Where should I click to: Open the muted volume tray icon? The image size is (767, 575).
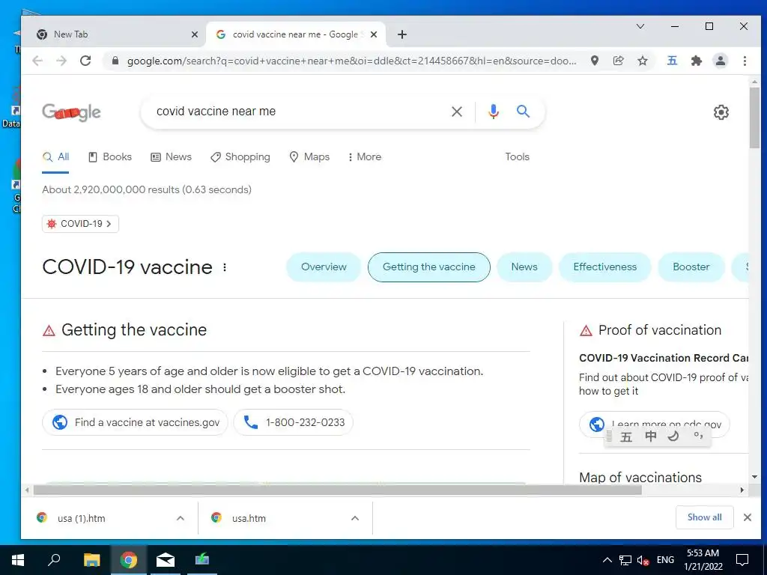tap(643, 560)
